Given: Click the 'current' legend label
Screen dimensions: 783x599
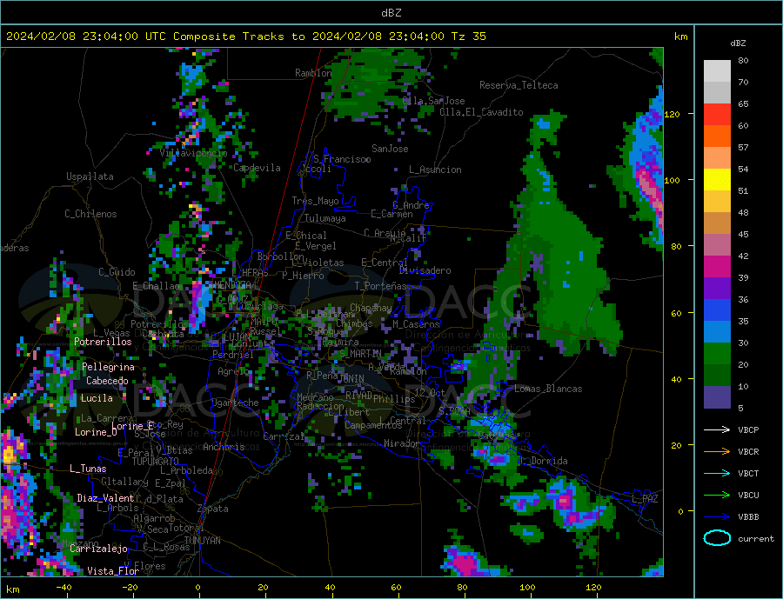Looking at the screenshot, I should pyautogui.click(x=756, y=539).
